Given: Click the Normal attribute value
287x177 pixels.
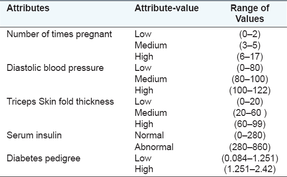Looking at the screenshot, I should (149, 135).
